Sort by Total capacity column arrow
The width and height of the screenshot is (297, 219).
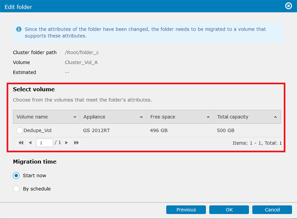click(275, 117)
